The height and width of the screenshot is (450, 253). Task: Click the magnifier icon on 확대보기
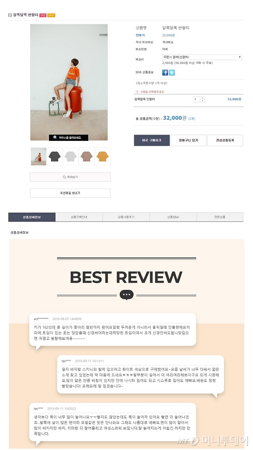(64, 177)
